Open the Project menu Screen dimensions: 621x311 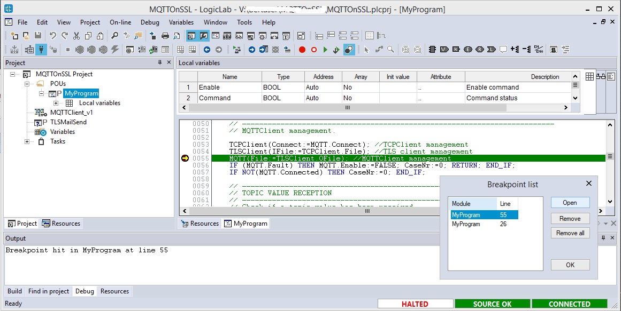(90, 22)
